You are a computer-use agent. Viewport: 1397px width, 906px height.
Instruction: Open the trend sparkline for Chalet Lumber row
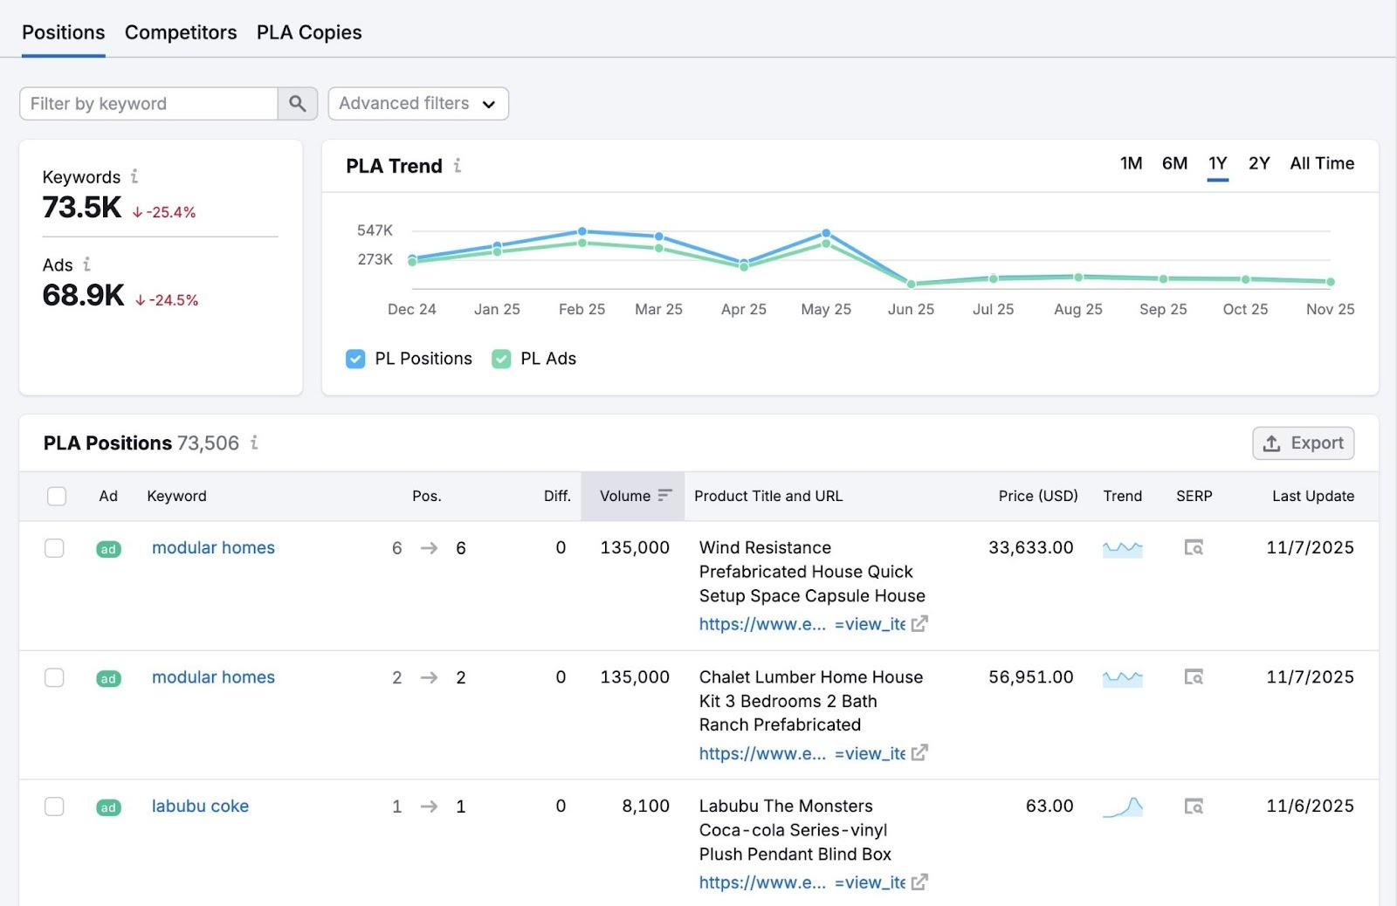(1123, 677)
